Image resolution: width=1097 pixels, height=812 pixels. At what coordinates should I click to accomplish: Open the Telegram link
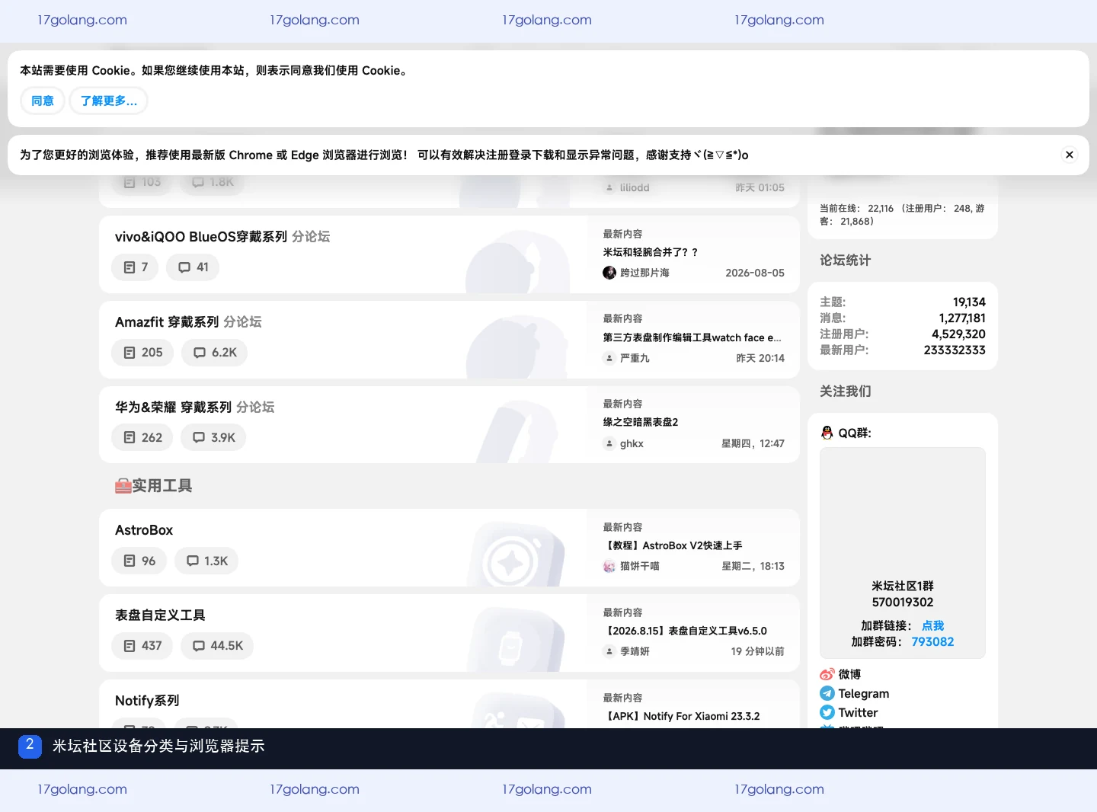point(864,693)
